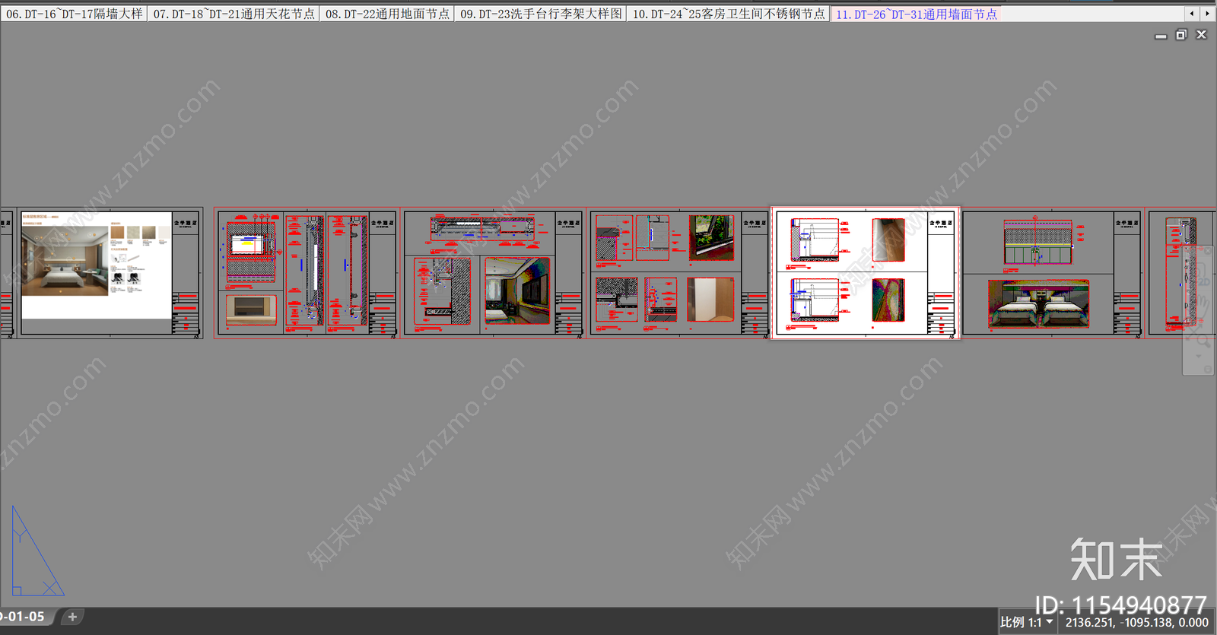Image resolution: width=1217 pixels, height=635 pixels.
Task: Select the sheet showing the twin beds elevation
Action: [1053, 273]
